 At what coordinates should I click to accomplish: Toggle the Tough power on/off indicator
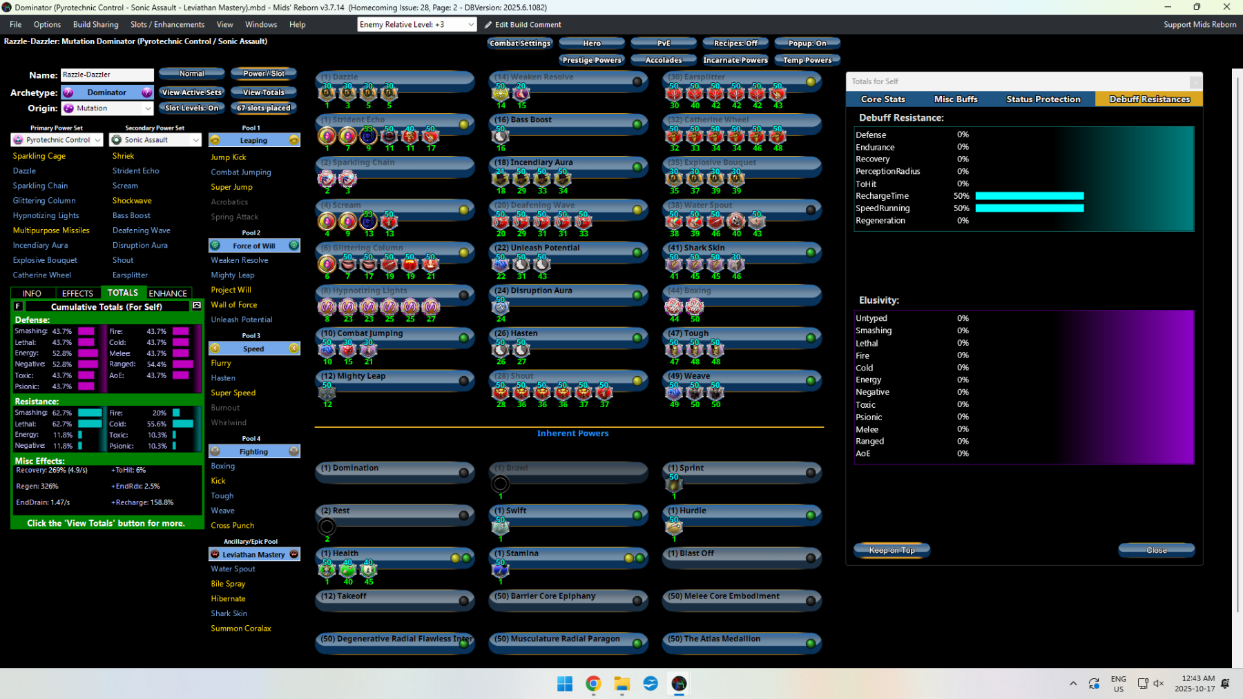tap(811, 338)
